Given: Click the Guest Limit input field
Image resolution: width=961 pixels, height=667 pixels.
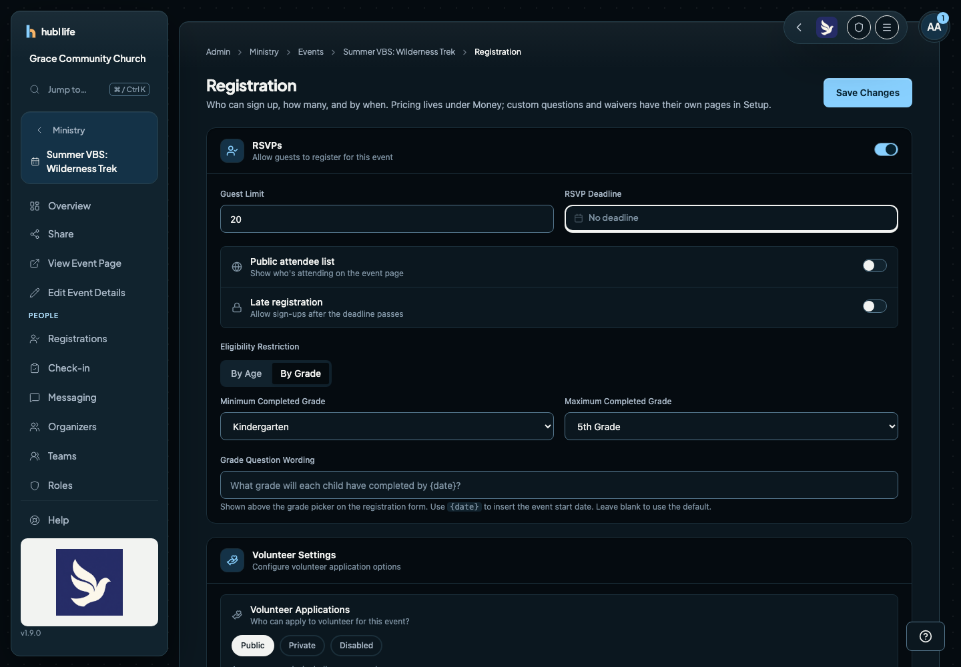Looking at the screenshot, I should (387, 219).
